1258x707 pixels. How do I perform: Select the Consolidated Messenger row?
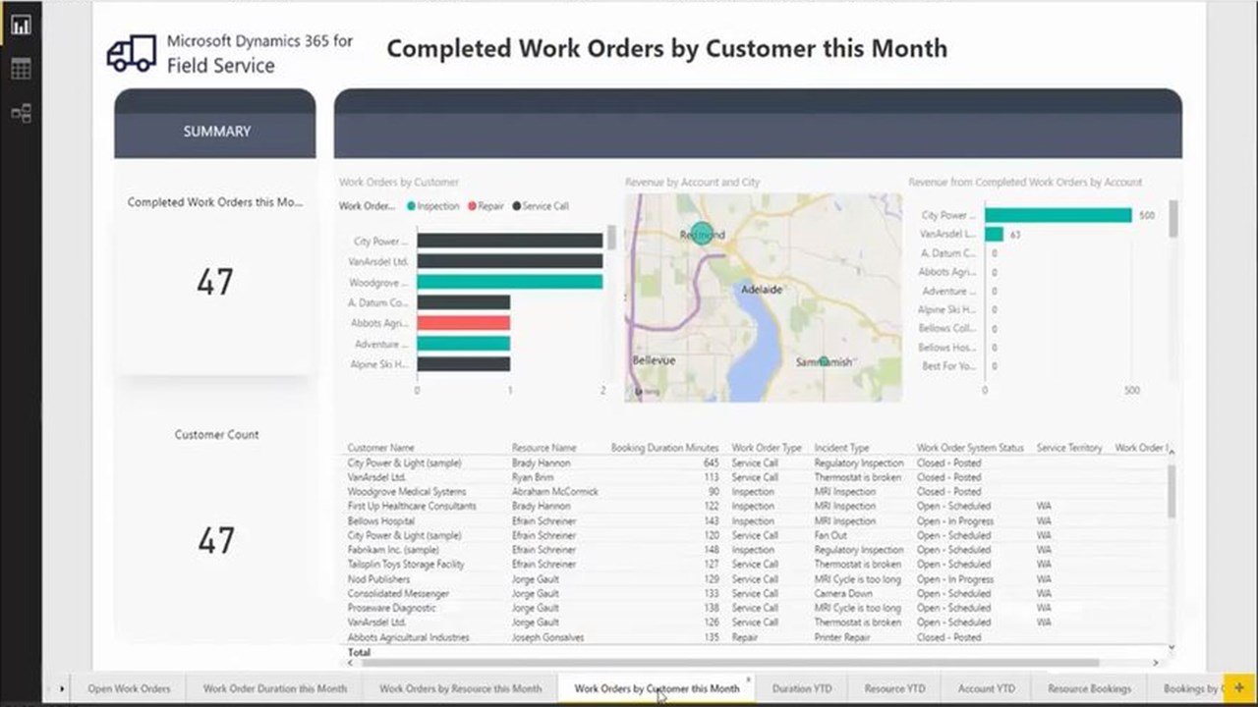(758, 593)
